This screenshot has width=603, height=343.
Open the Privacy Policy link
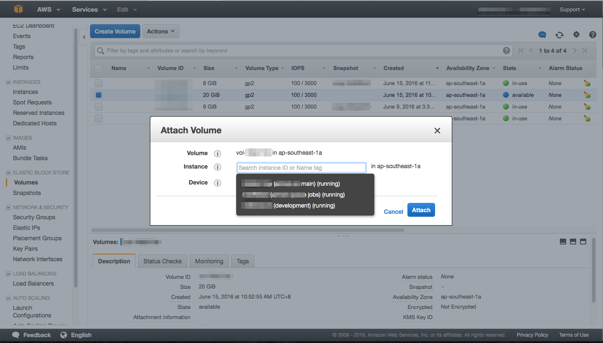[532, 335]
